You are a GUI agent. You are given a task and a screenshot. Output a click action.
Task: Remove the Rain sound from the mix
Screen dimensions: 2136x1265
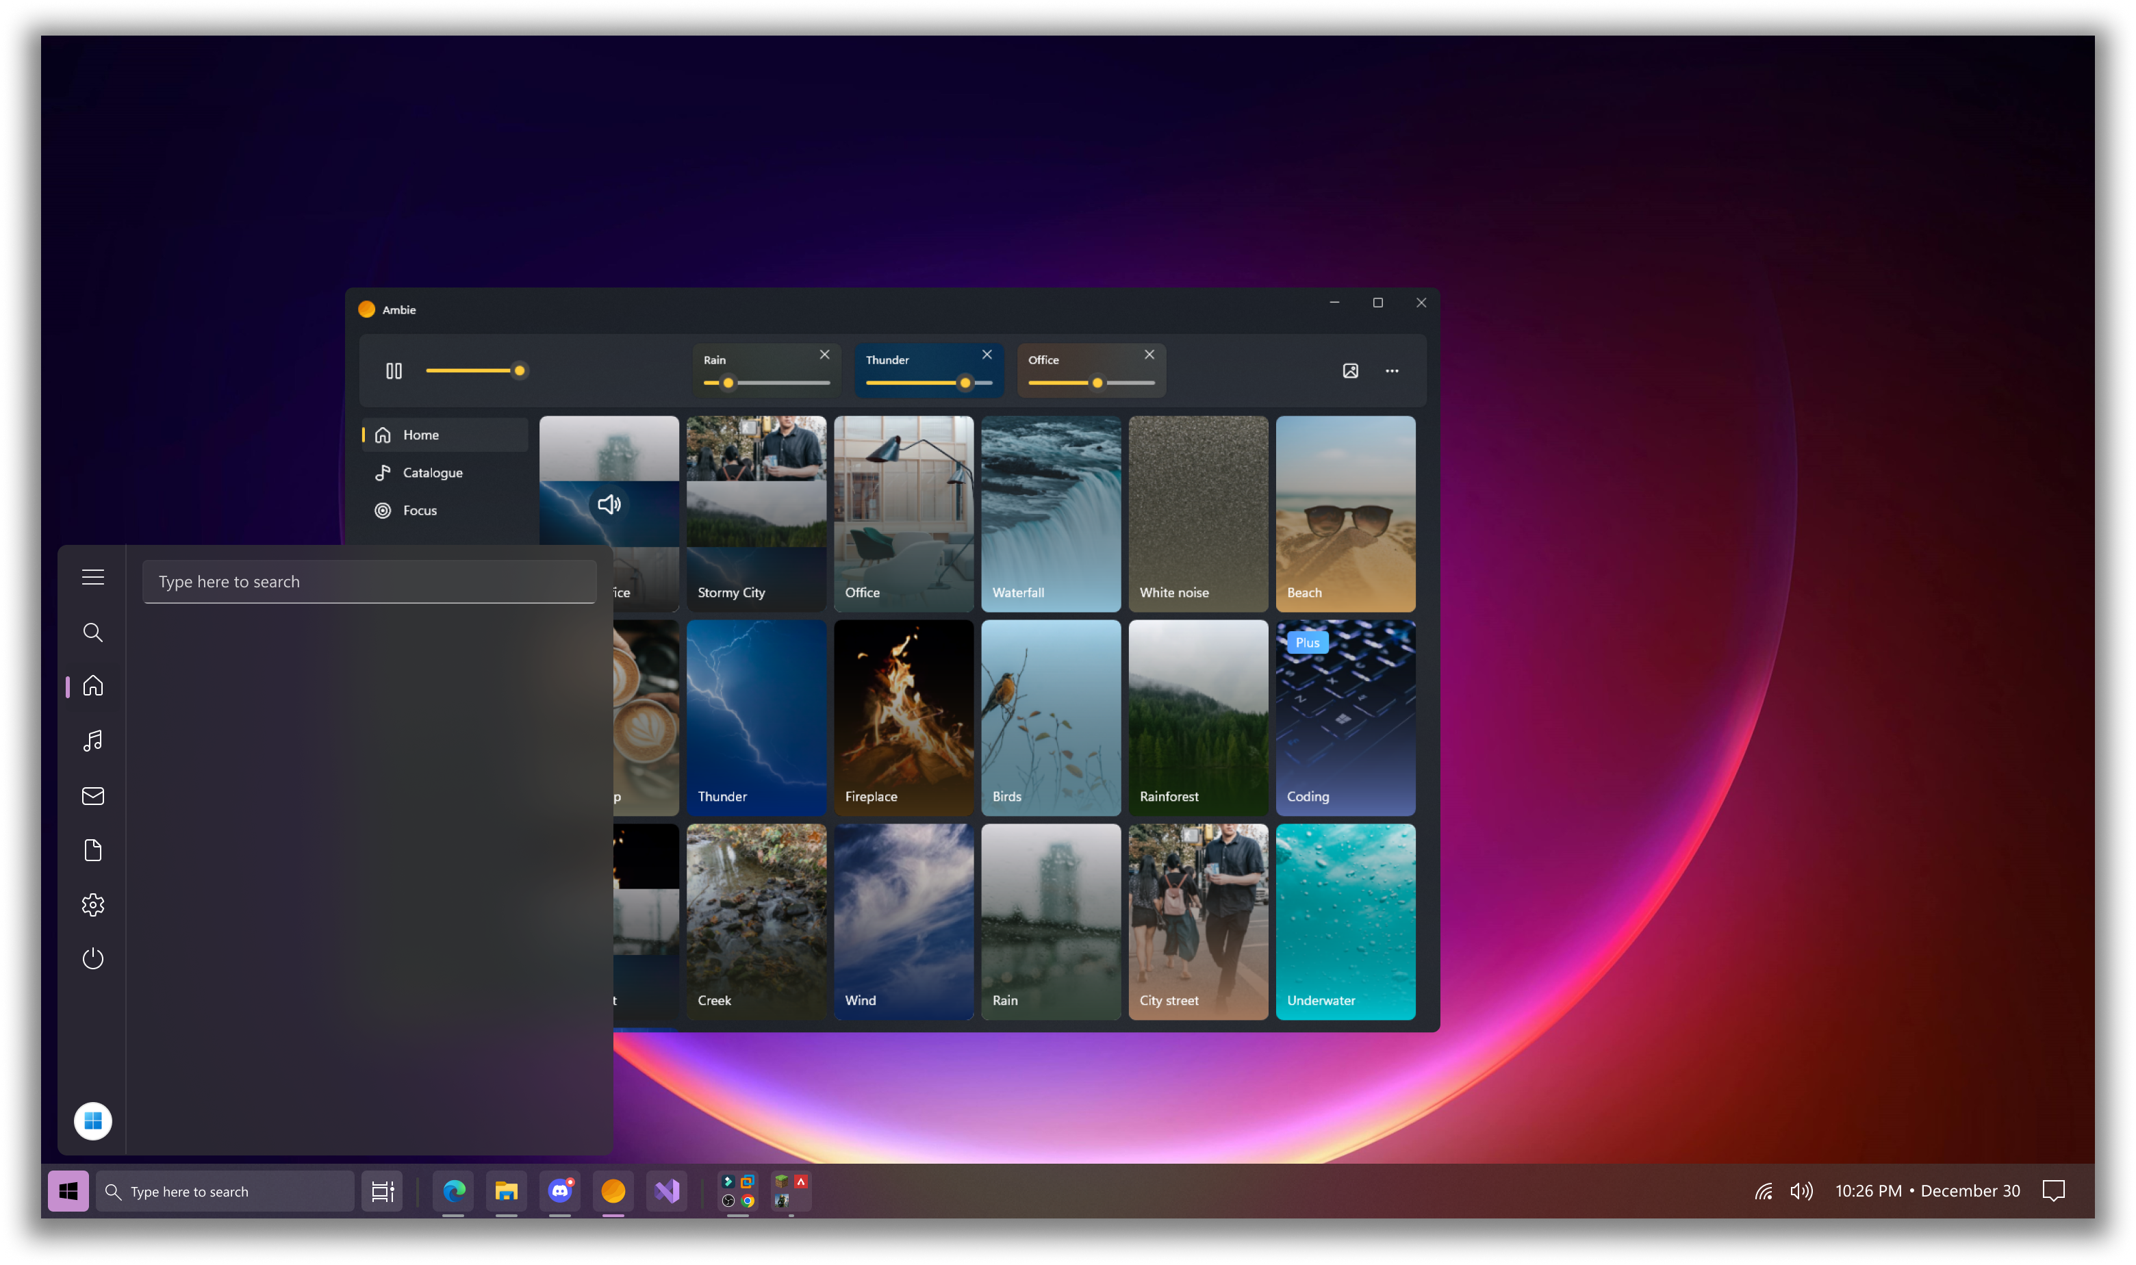824,355
